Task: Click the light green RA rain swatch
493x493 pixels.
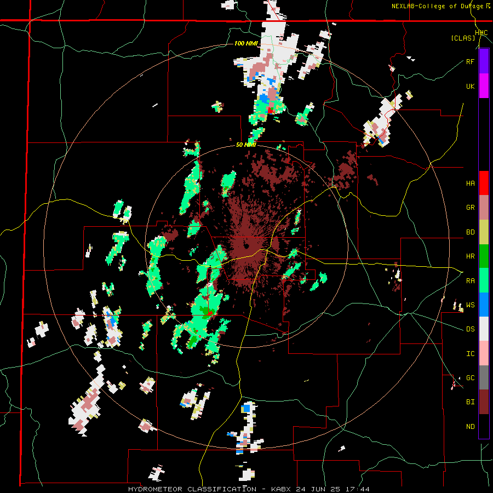Action: point(484,280)
